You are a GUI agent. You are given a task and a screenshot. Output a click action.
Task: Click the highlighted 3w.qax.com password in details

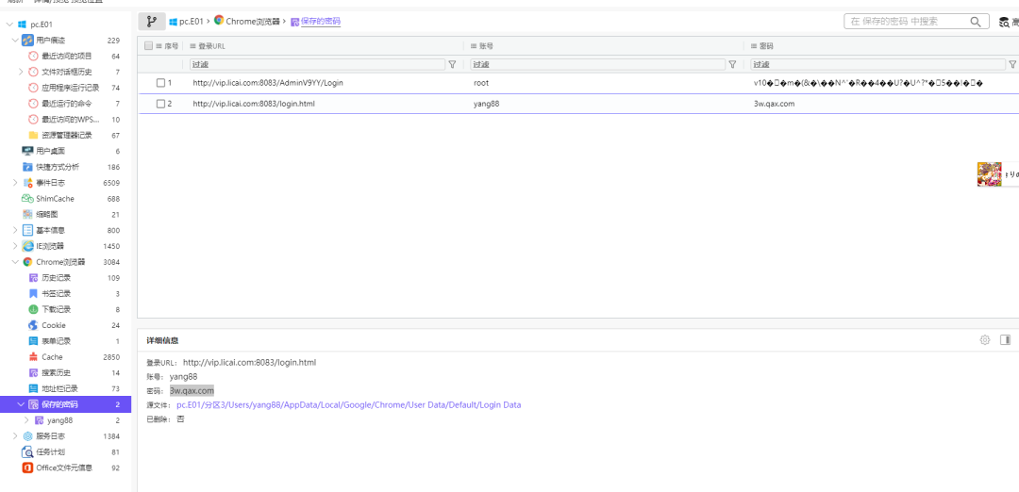point(192,391)
